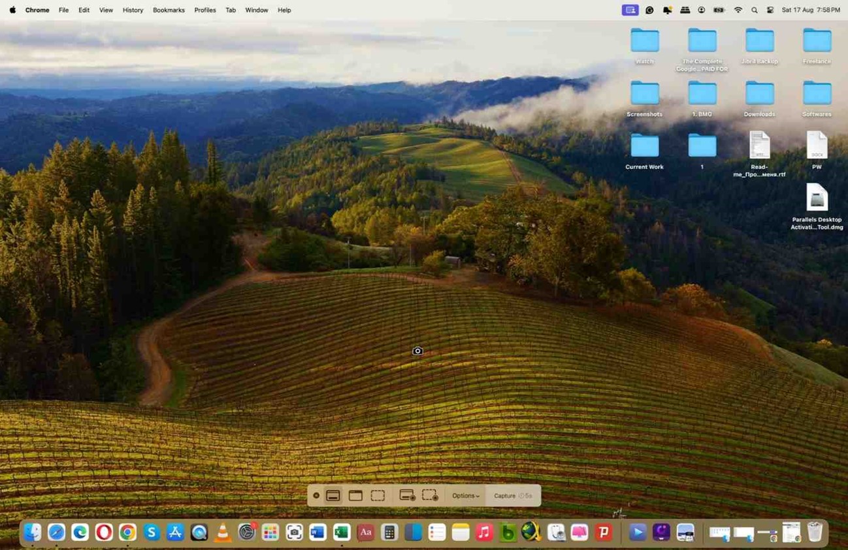Open the Help menu
The height and width of the screenshot is (550, 848).
coord(284,10)
